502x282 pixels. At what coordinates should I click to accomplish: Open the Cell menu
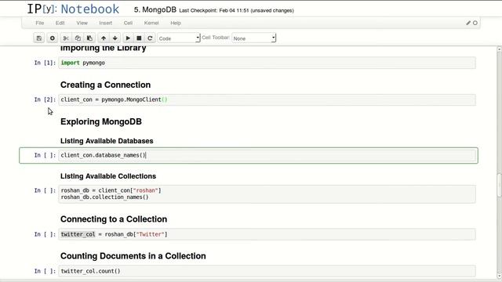click(x=128, y=23)
